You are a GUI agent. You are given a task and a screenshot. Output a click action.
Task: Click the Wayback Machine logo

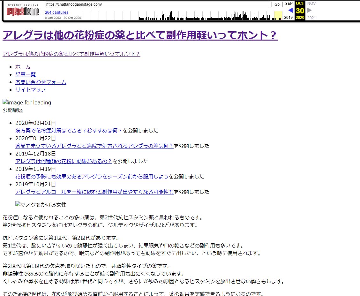(x=23, y=12)
